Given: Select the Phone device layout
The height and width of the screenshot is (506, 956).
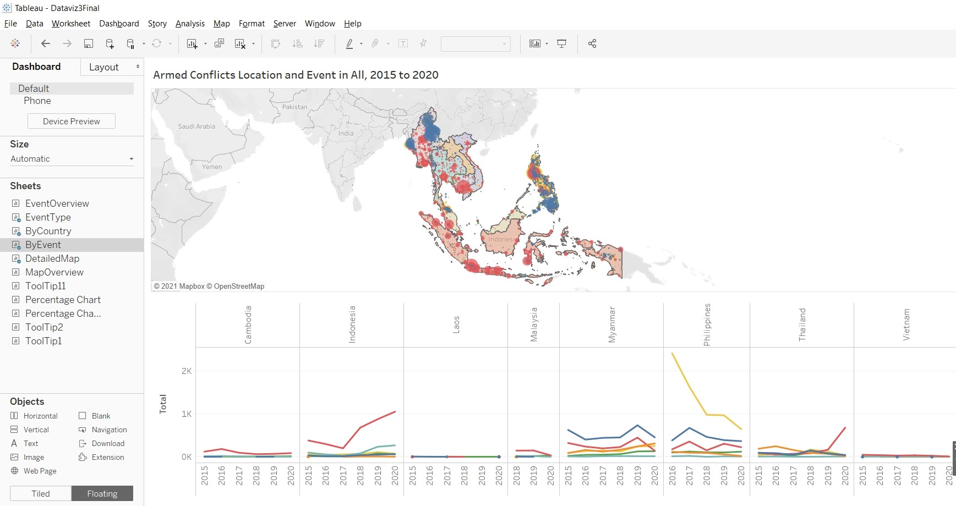Looking at the screenshot, I should [37, 101].
